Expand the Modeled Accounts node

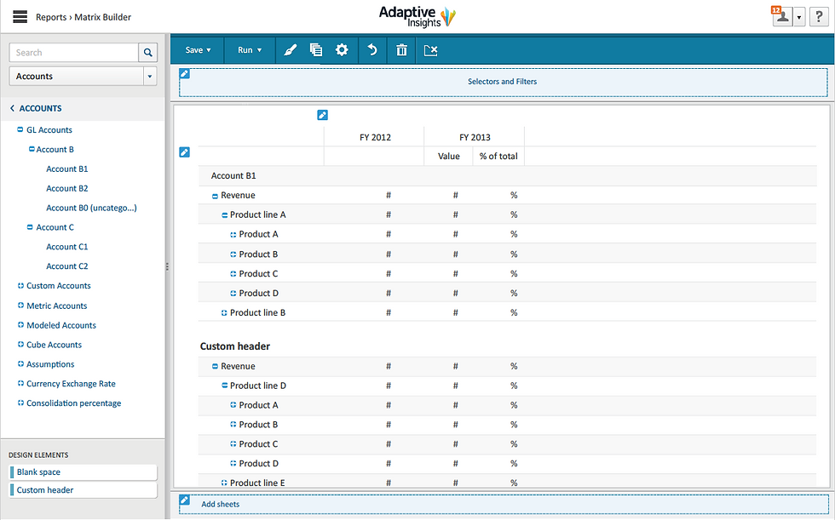pyautogui.click(x=20, y=325)
